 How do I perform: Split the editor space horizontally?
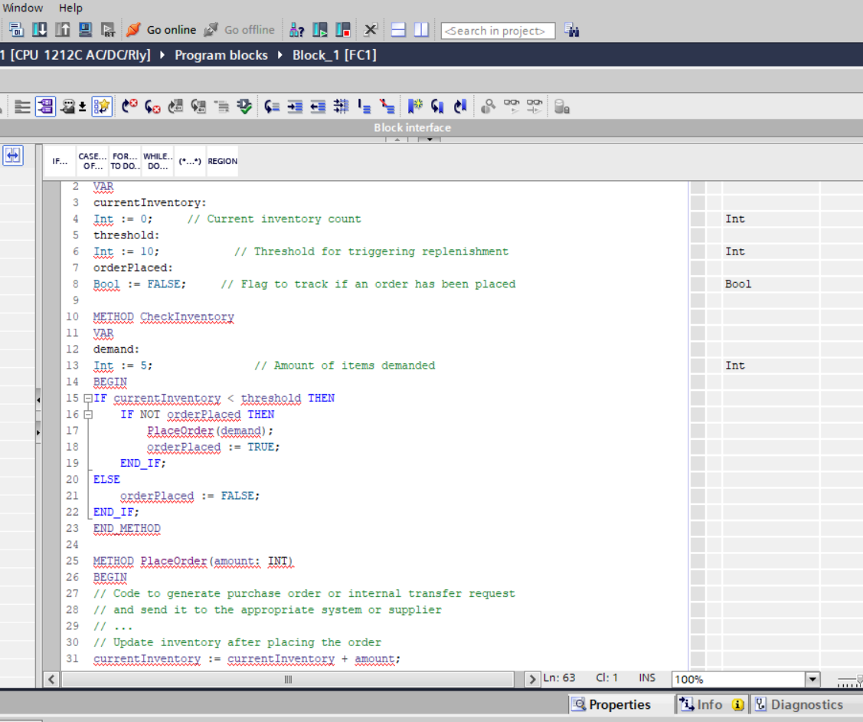click(x=398, y=30)
